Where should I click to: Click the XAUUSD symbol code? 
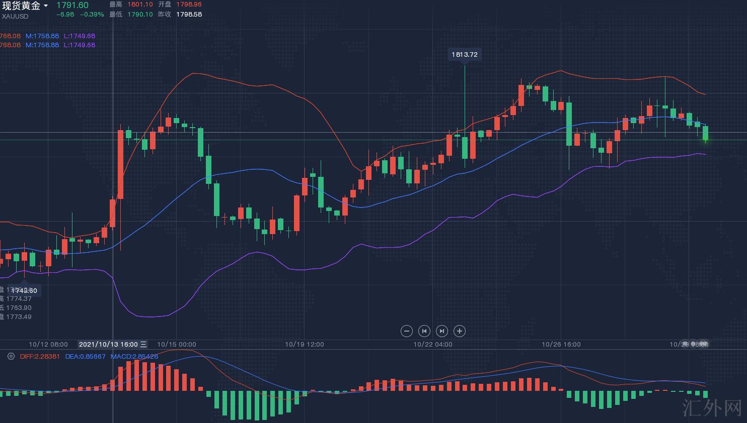[15, 16]
